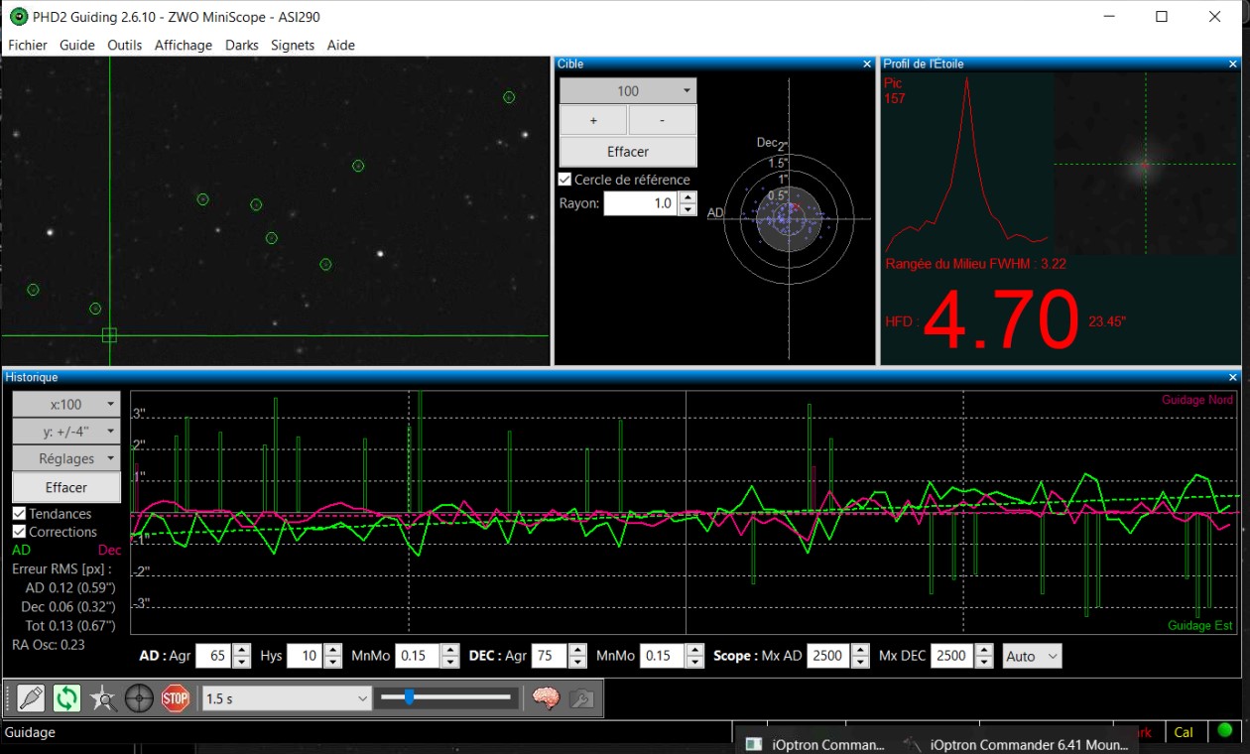Open the Outils menu
The image size is (1250, 754).
[x=125, y=45]
